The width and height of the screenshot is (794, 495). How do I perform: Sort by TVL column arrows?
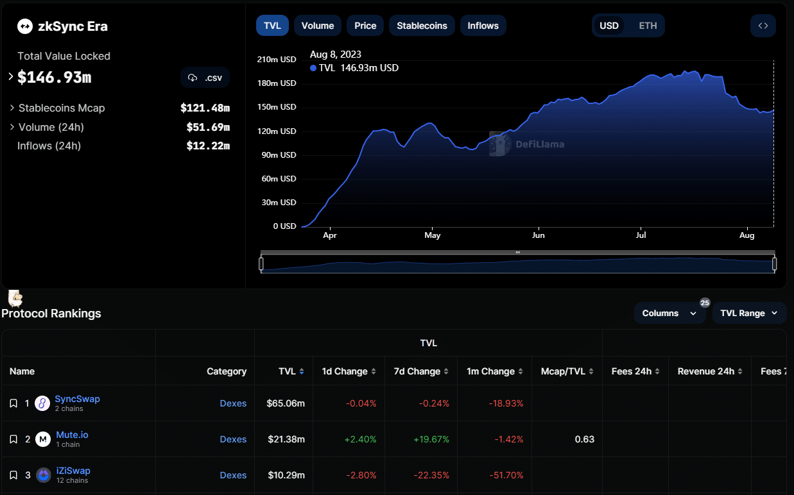click(302, 371)
